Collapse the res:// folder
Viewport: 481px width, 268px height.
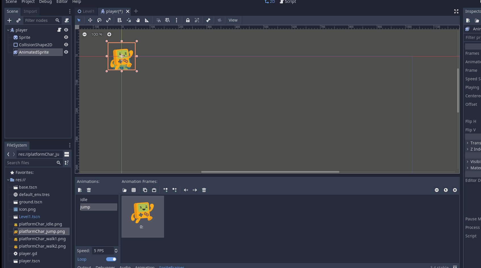pos(8,180)
